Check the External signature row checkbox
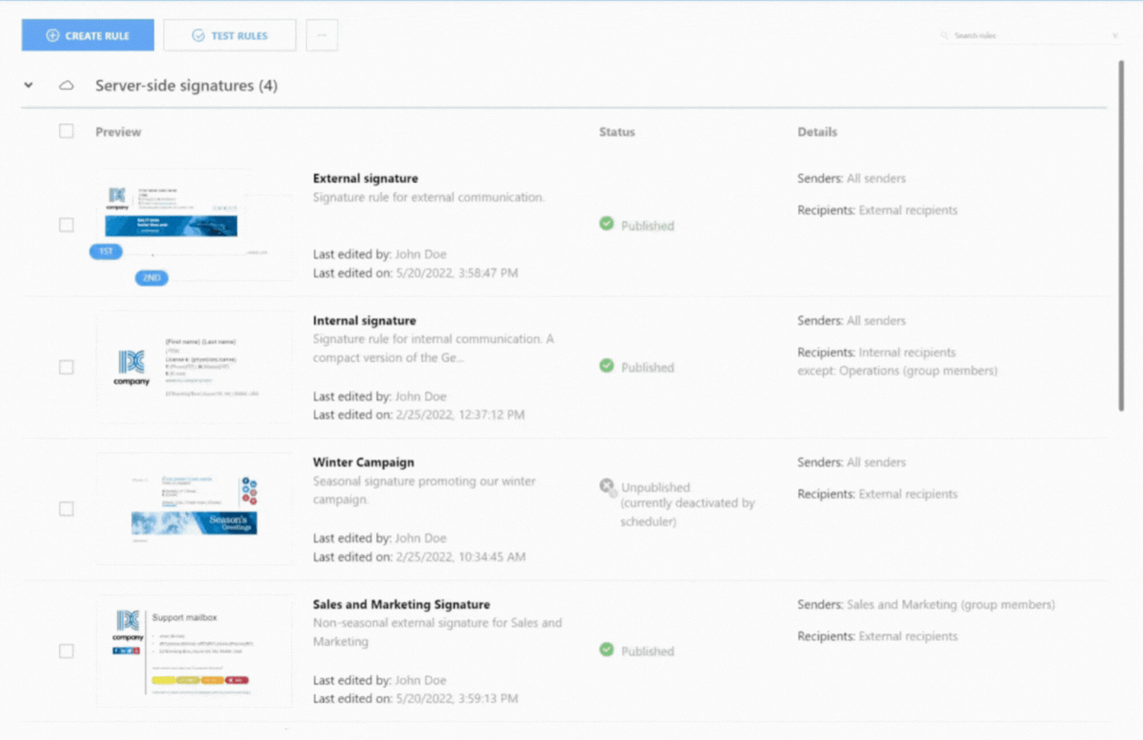The image size is (1143, 740). click(x=66, y=225)
